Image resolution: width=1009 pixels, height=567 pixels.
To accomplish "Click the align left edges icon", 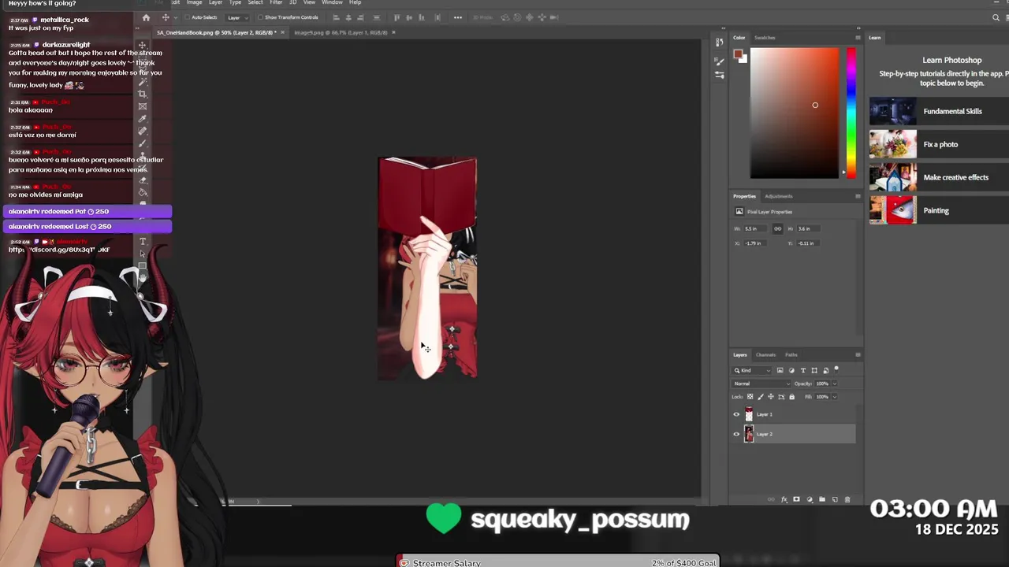I will [336, 17].
